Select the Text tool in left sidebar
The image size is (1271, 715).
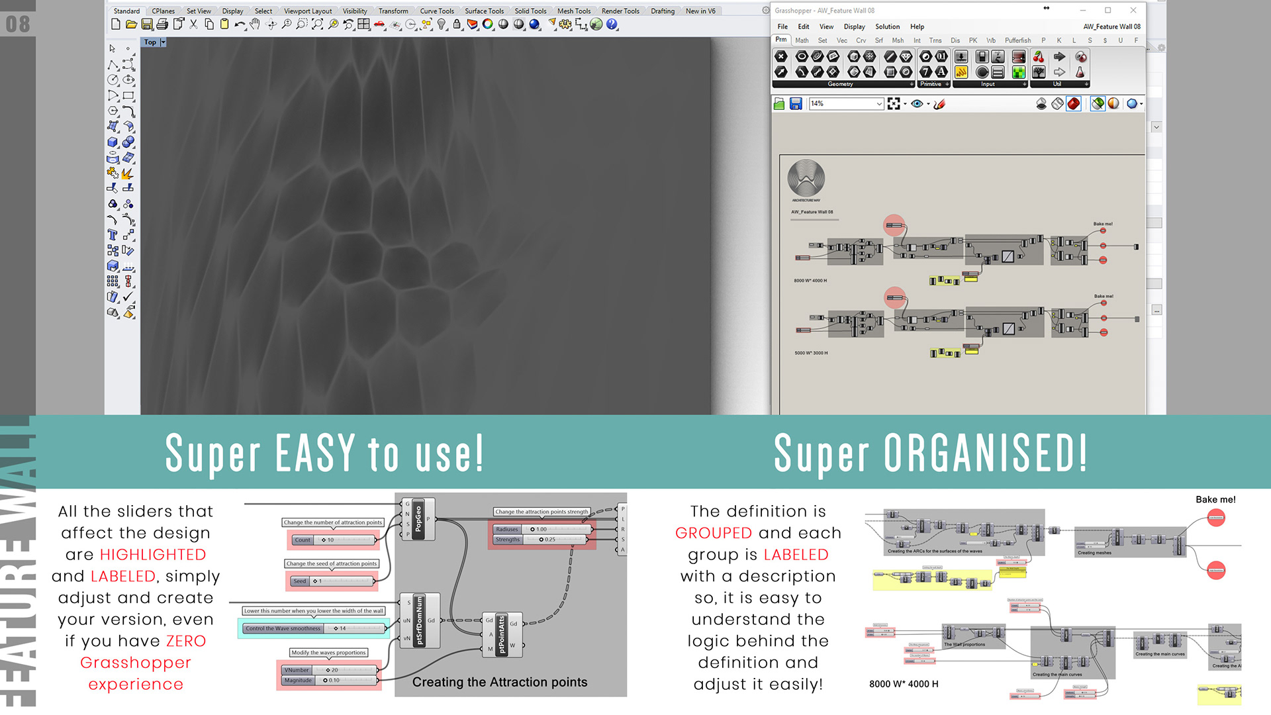[113, 235]
